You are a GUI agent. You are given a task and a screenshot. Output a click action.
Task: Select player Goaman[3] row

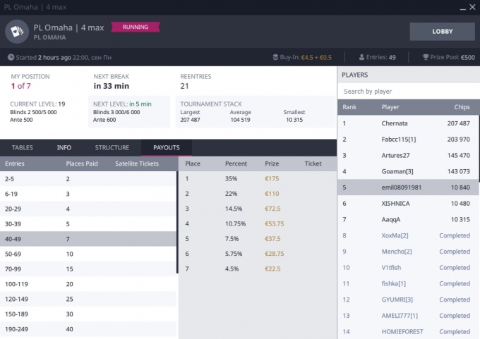(x=408, y=171)
